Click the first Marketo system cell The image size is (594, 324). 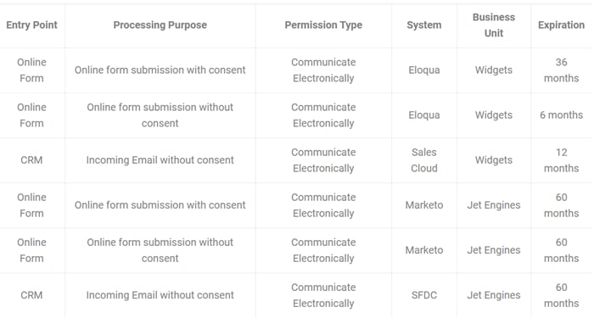[424, 205]
